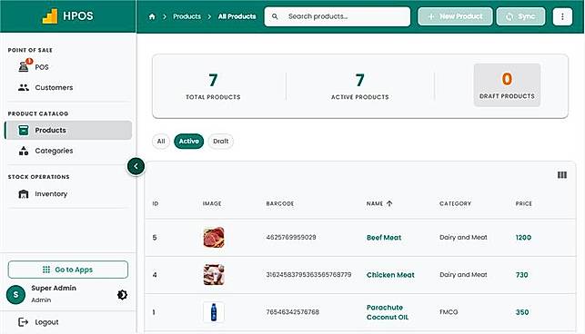585x334 pixels.
Task: Click the New Product plus icon
Action: [x=431, y=16]
